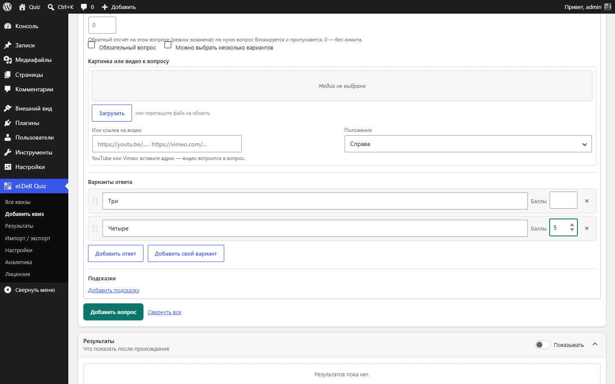Click Свернуть все link

164,312
